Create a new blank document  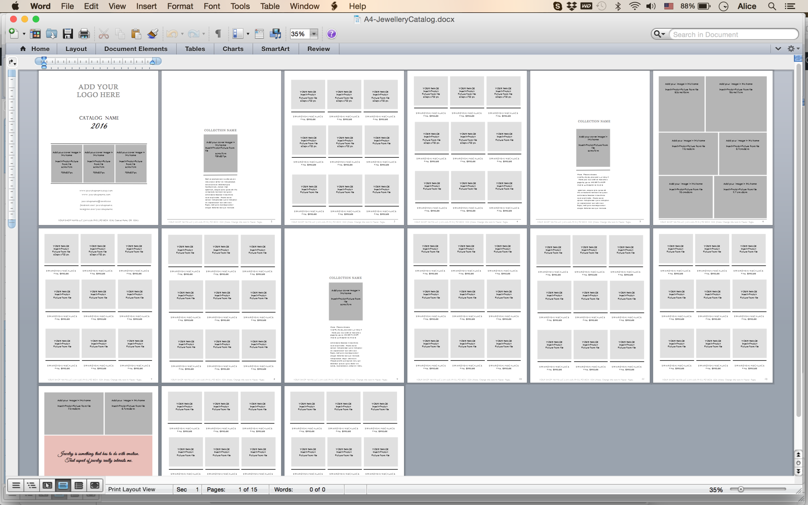tap(13, 34)
